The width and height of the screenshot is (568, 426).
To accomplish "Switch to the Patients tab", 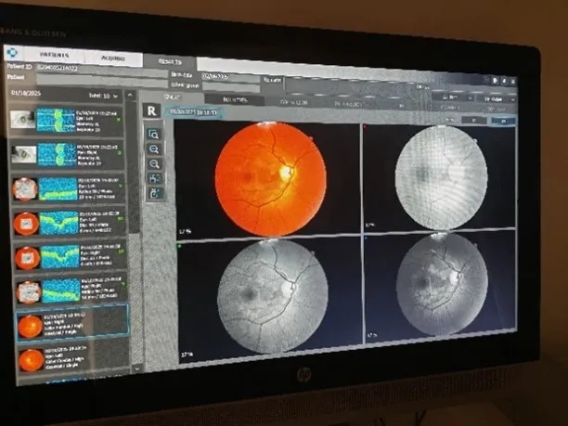I will click(56, 57).
